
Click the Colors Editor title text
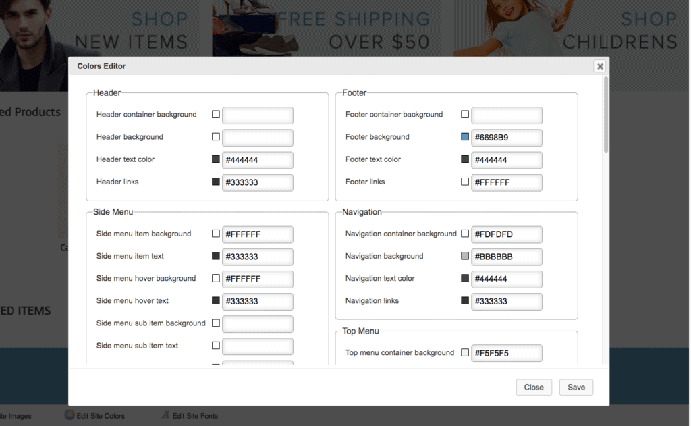point(101,66)
